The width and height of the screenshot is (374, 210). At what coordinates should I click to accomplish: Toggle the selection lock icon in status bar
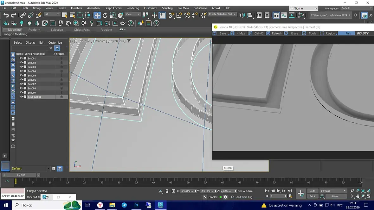pos(167,191)
